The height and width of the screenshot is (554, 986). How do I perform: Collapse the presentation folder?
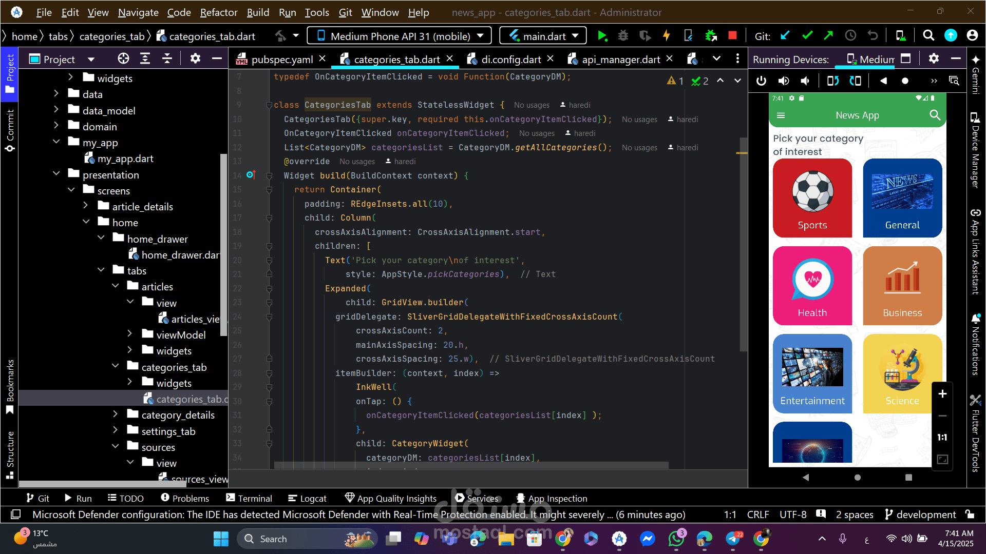point(56,174)
